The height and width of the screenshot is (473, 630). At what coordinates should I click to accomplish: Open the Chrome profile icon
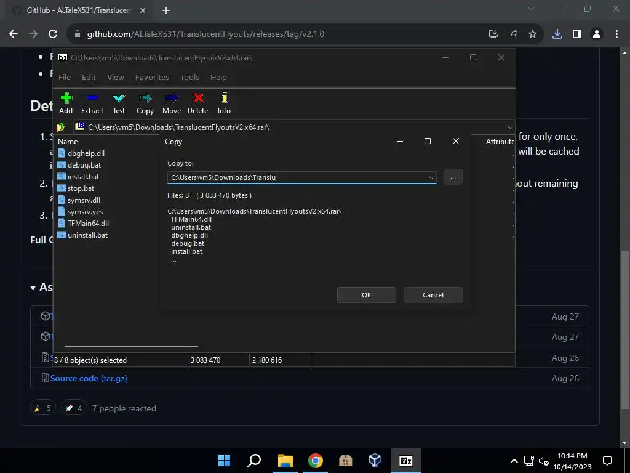point(597,34)
